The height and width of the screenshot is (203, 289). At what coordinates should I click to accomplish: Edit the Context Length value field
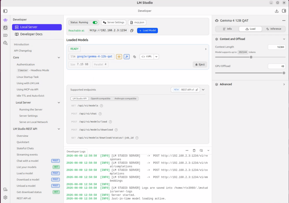pos(277,47)
